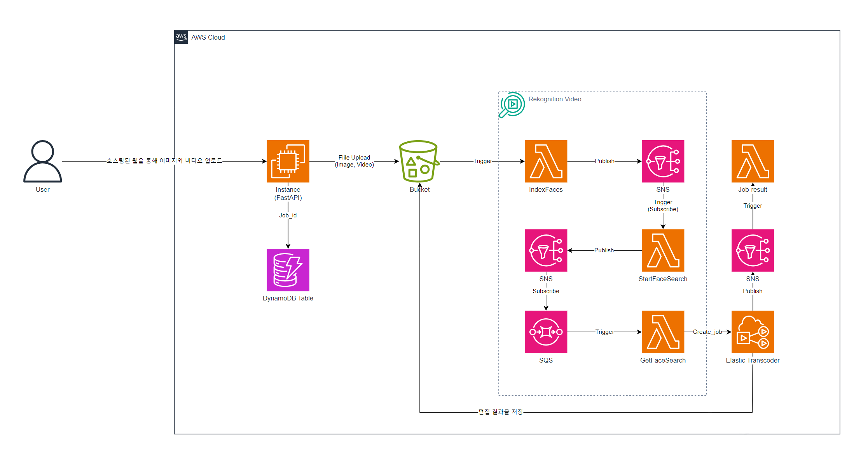This screenshot has height=453, width=861.
Task: Select the GetFaceSearch Lambda icon
Action: (x=663, y=332)
